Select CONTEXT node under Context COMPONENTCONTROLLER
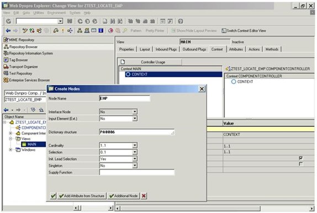Image resolution: width=317 pixels, height=213 pixels. point(242,82)
